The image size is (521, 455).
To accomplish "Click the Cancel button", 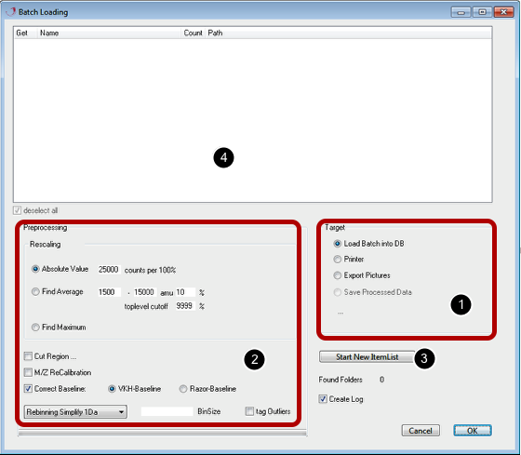I will coord(421,431).
